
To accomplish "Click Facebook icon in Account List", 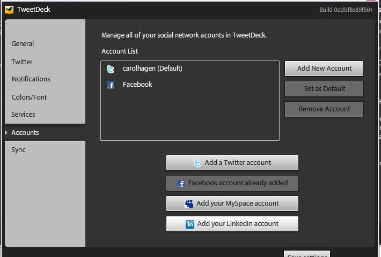I will pyautogui.click(x=111, y=85).
